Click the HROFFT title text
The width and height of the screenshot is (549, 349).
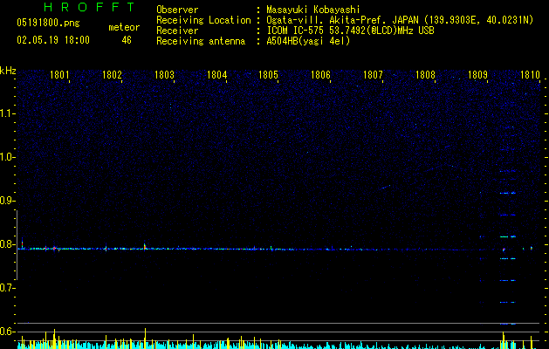tap(89, 7)
